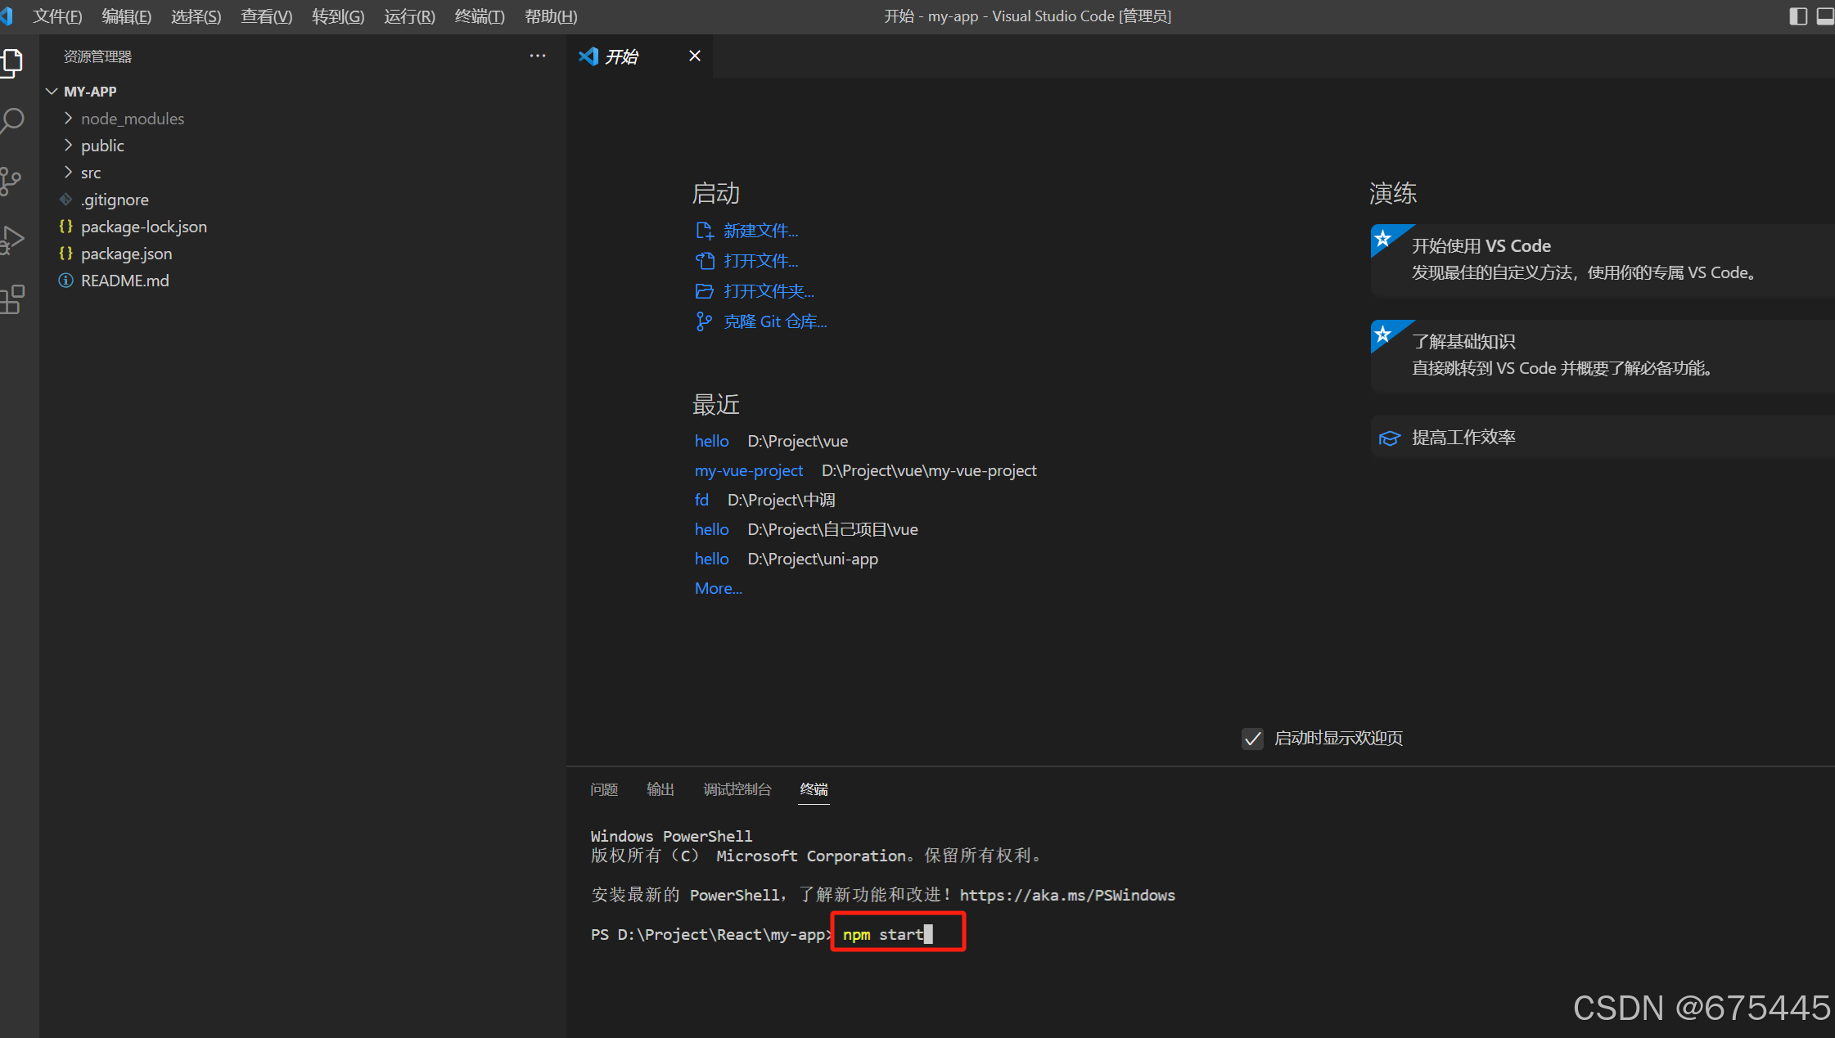Open the Search view icon

pos(11,121)
